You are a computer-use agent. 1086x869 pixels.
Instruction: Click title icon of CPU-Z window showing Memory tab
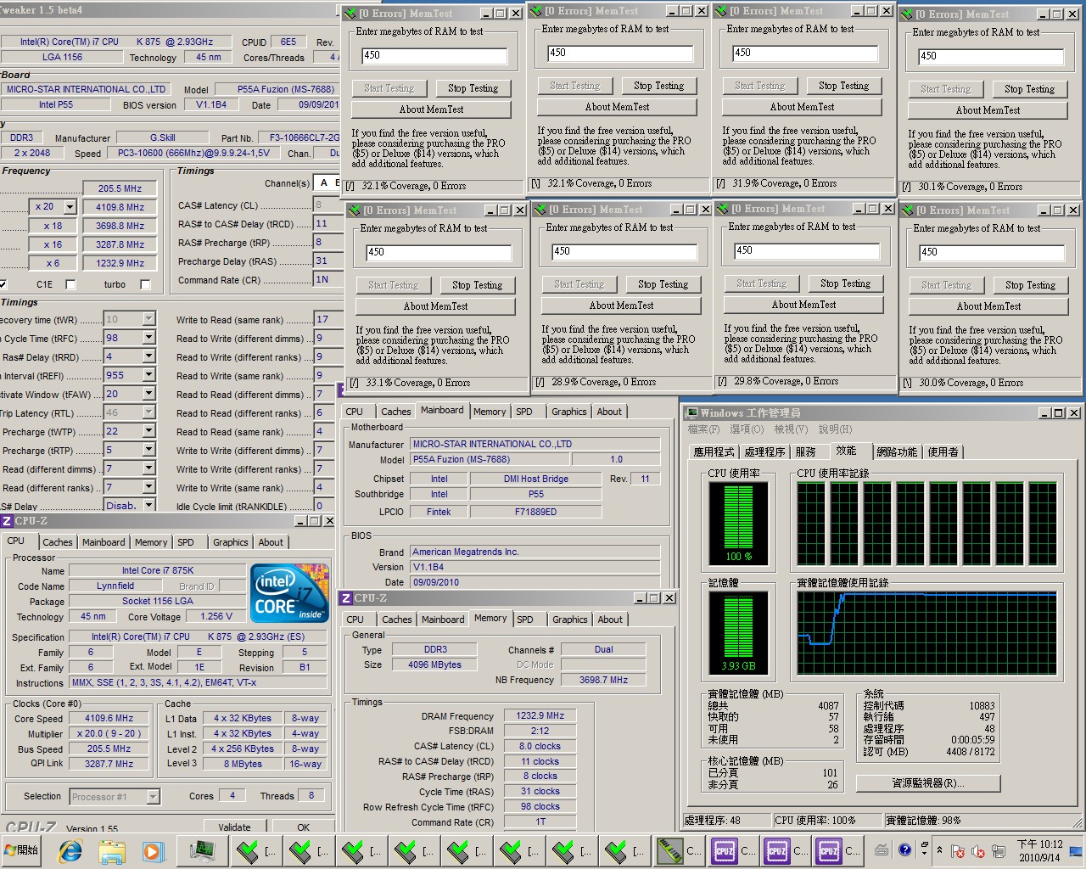[345, 598]
